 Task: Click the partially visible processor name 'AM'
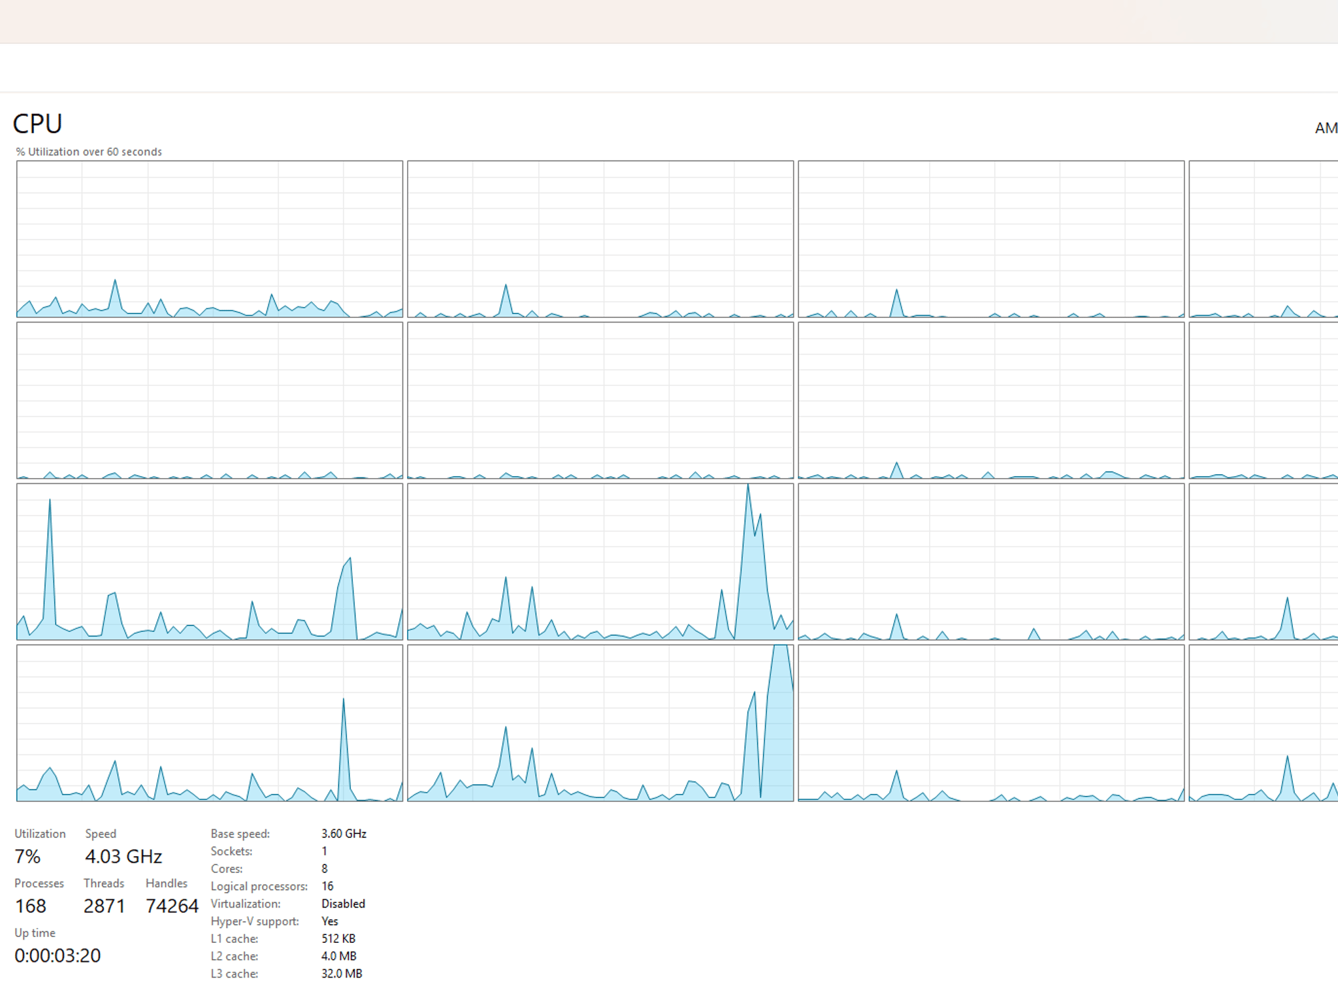[x=1326, y=128]
